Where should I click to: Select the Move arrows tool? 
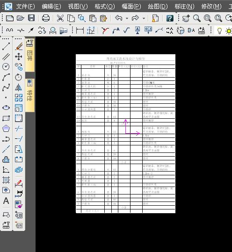tap(19, 57)
